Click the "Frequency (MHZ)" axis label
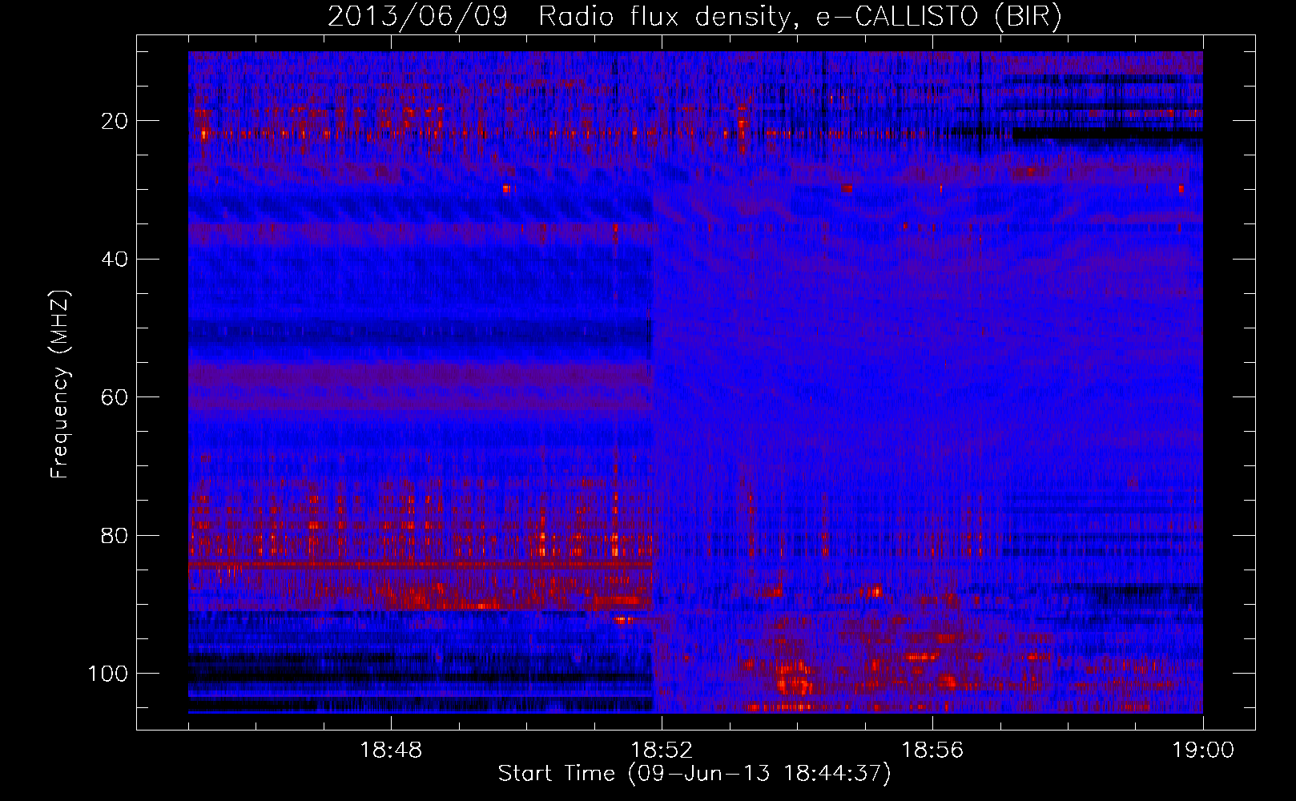The height and width of the screenshot is (801, 1296). [60, 384]
